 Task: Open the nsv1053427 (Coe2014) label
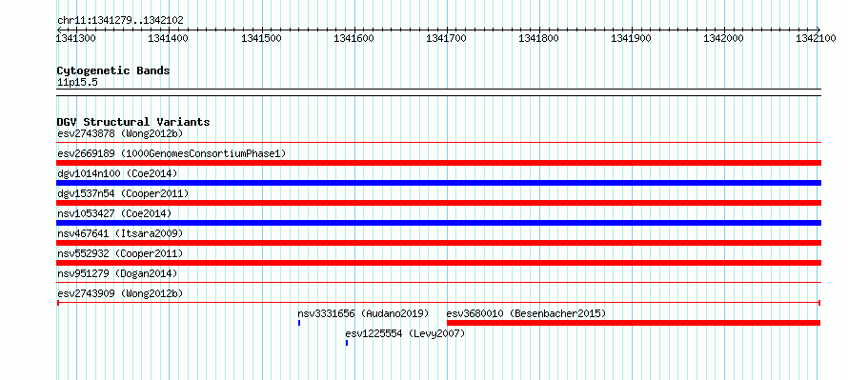point(114,213)
